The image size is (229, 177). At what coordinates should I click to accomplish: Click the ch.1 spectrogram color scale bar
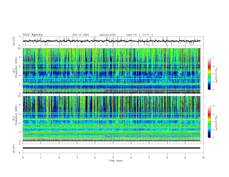[209, 74]
